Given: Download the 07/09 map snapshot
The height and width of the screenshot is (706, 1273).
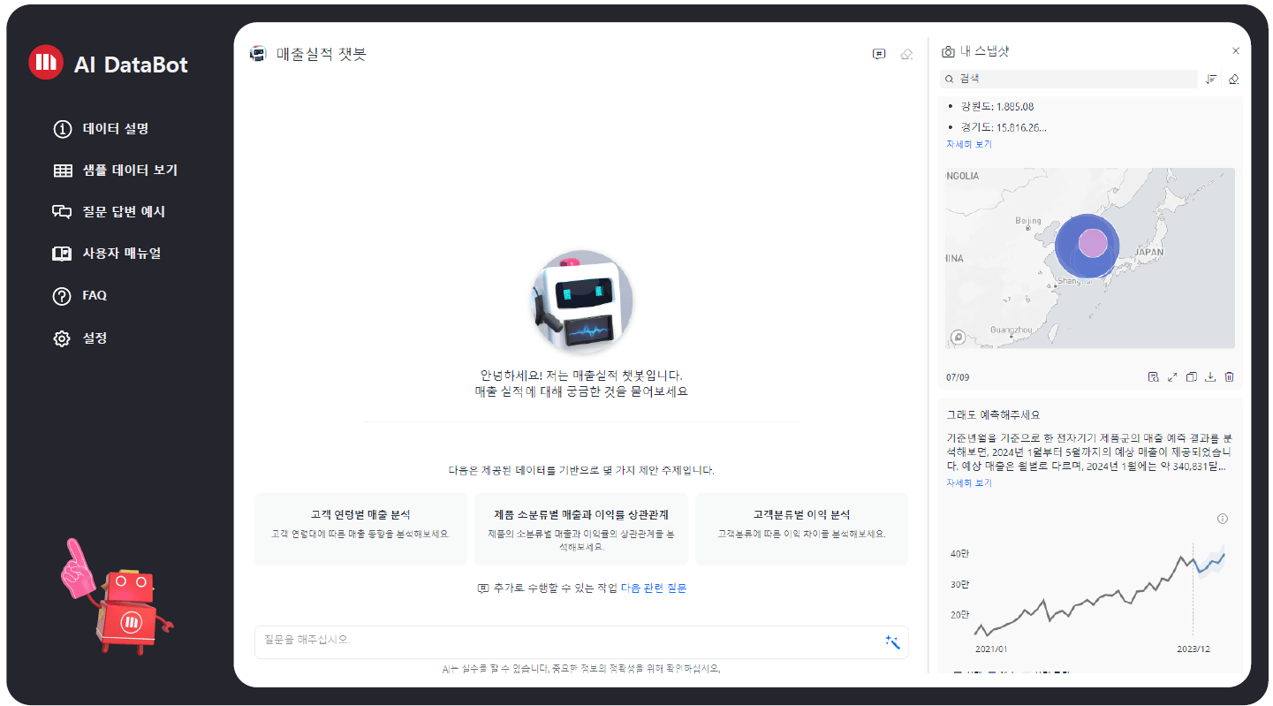Looking at the screenshot, I should click(x=1210, y=377).
